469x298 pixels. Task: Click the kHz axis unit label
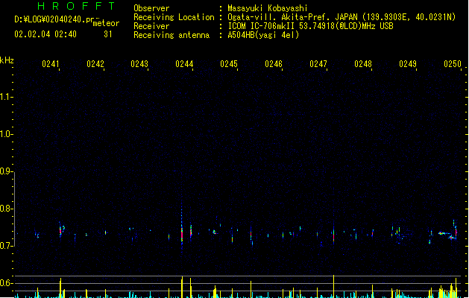(7, 60)
